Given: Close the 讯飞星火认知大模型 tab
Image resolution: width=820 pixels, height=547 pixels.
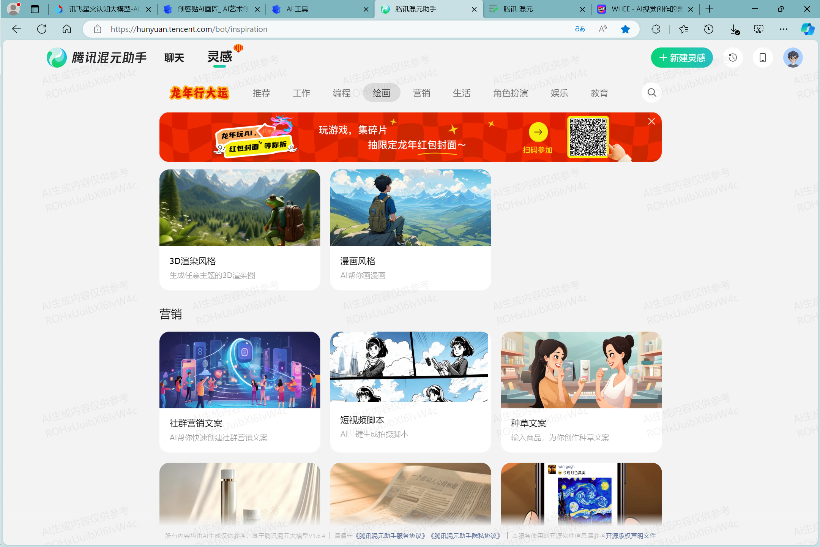Looking at the screenshot, I should [x=149, y=9].
